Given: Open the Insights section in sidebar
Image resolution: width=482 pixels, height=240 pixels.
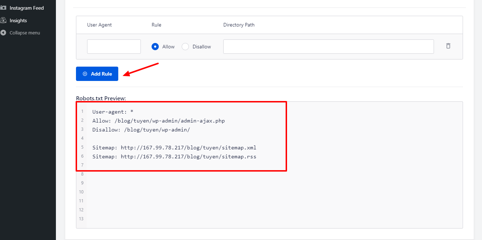Looking at the screenshot, I should 18,20.
